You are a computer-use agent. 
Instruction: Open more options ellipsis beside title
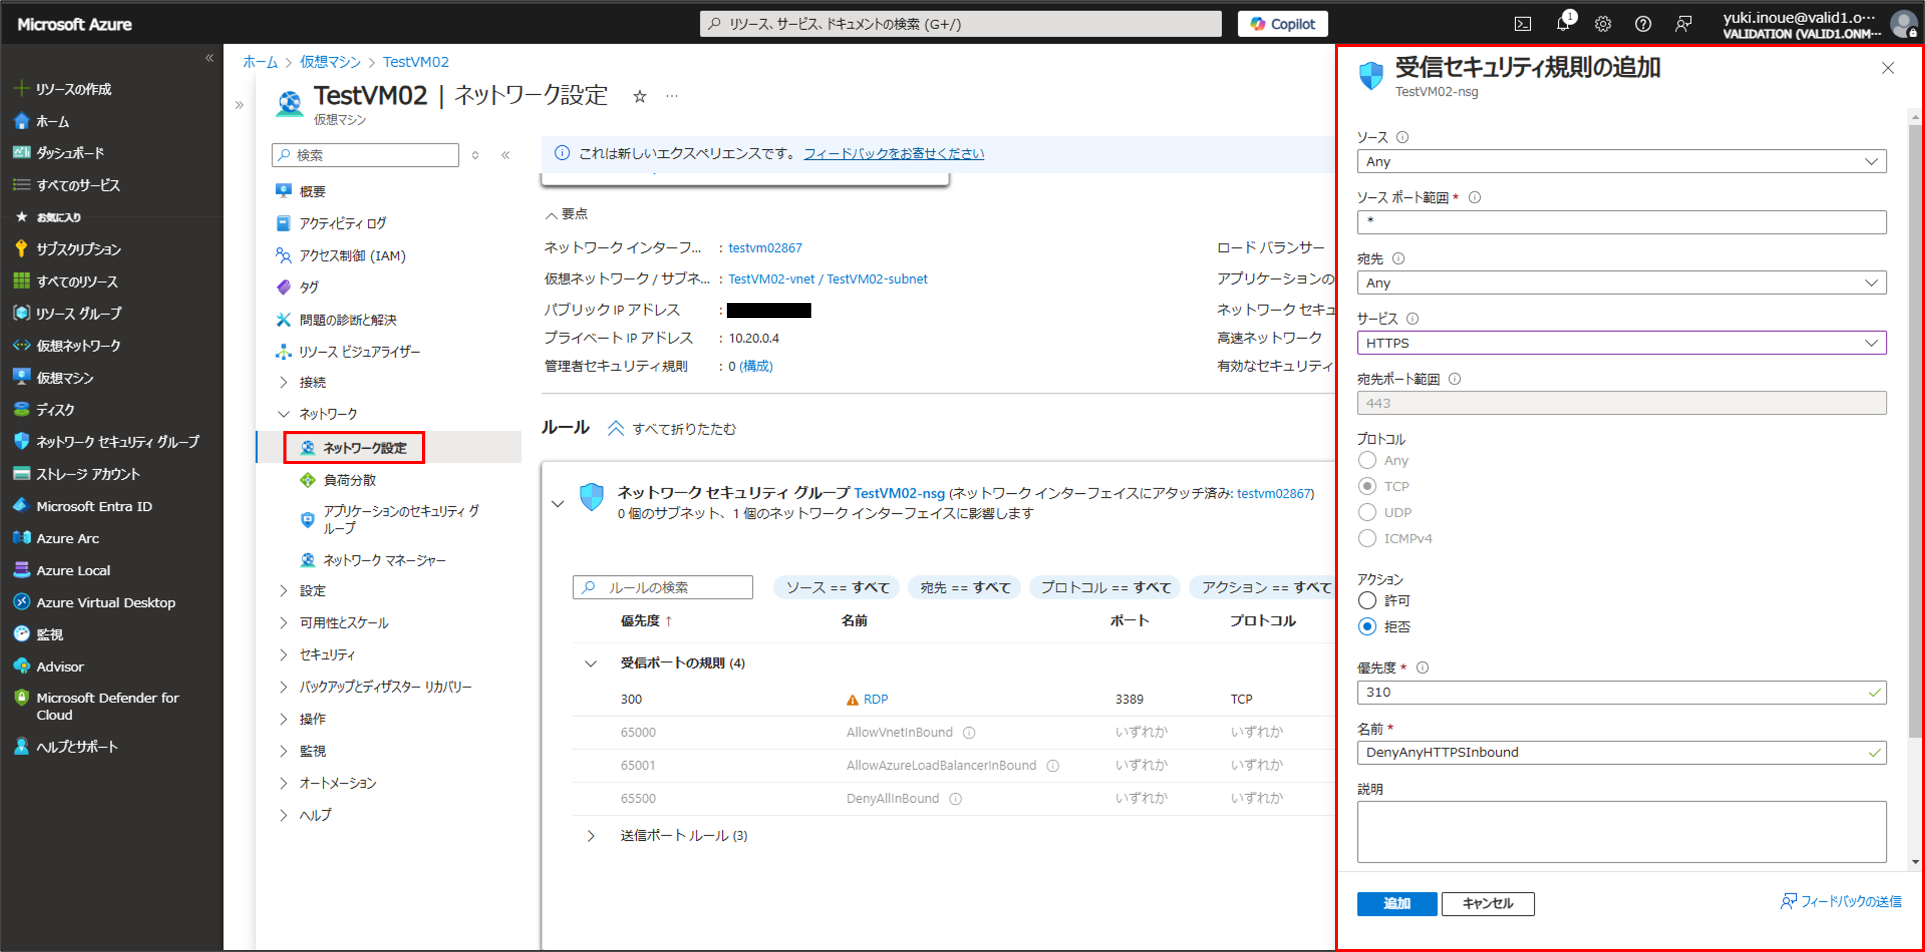tap(673, 96)
